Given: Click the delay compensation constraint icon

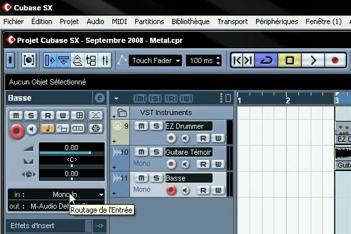Looking at the screenshot, I should (29, 60).
